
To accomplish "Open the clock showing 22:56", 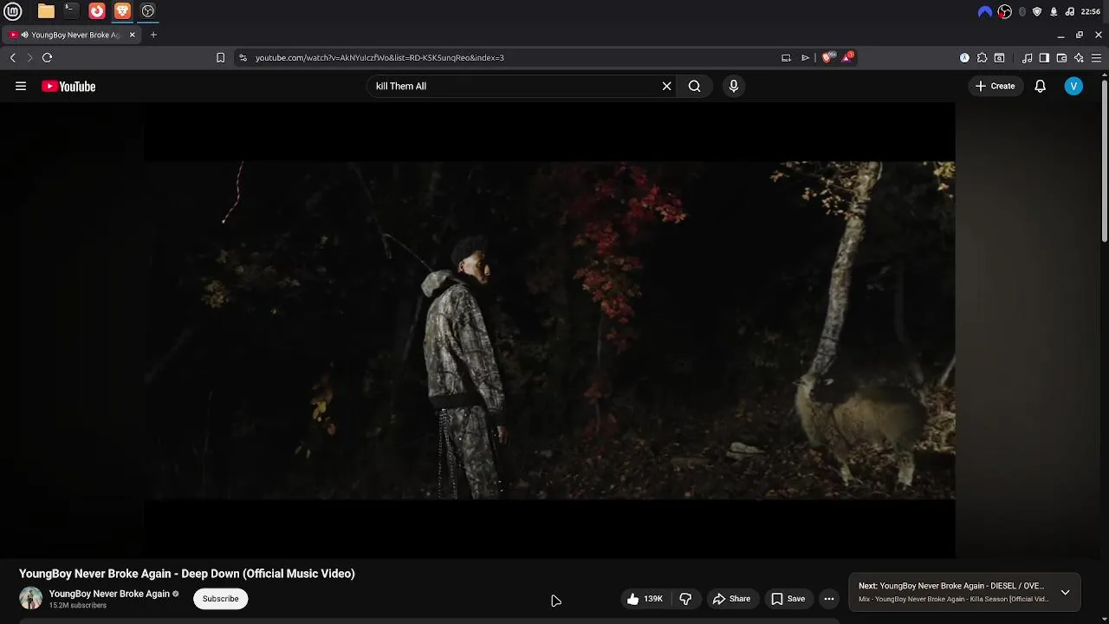I will (1091, 11).
